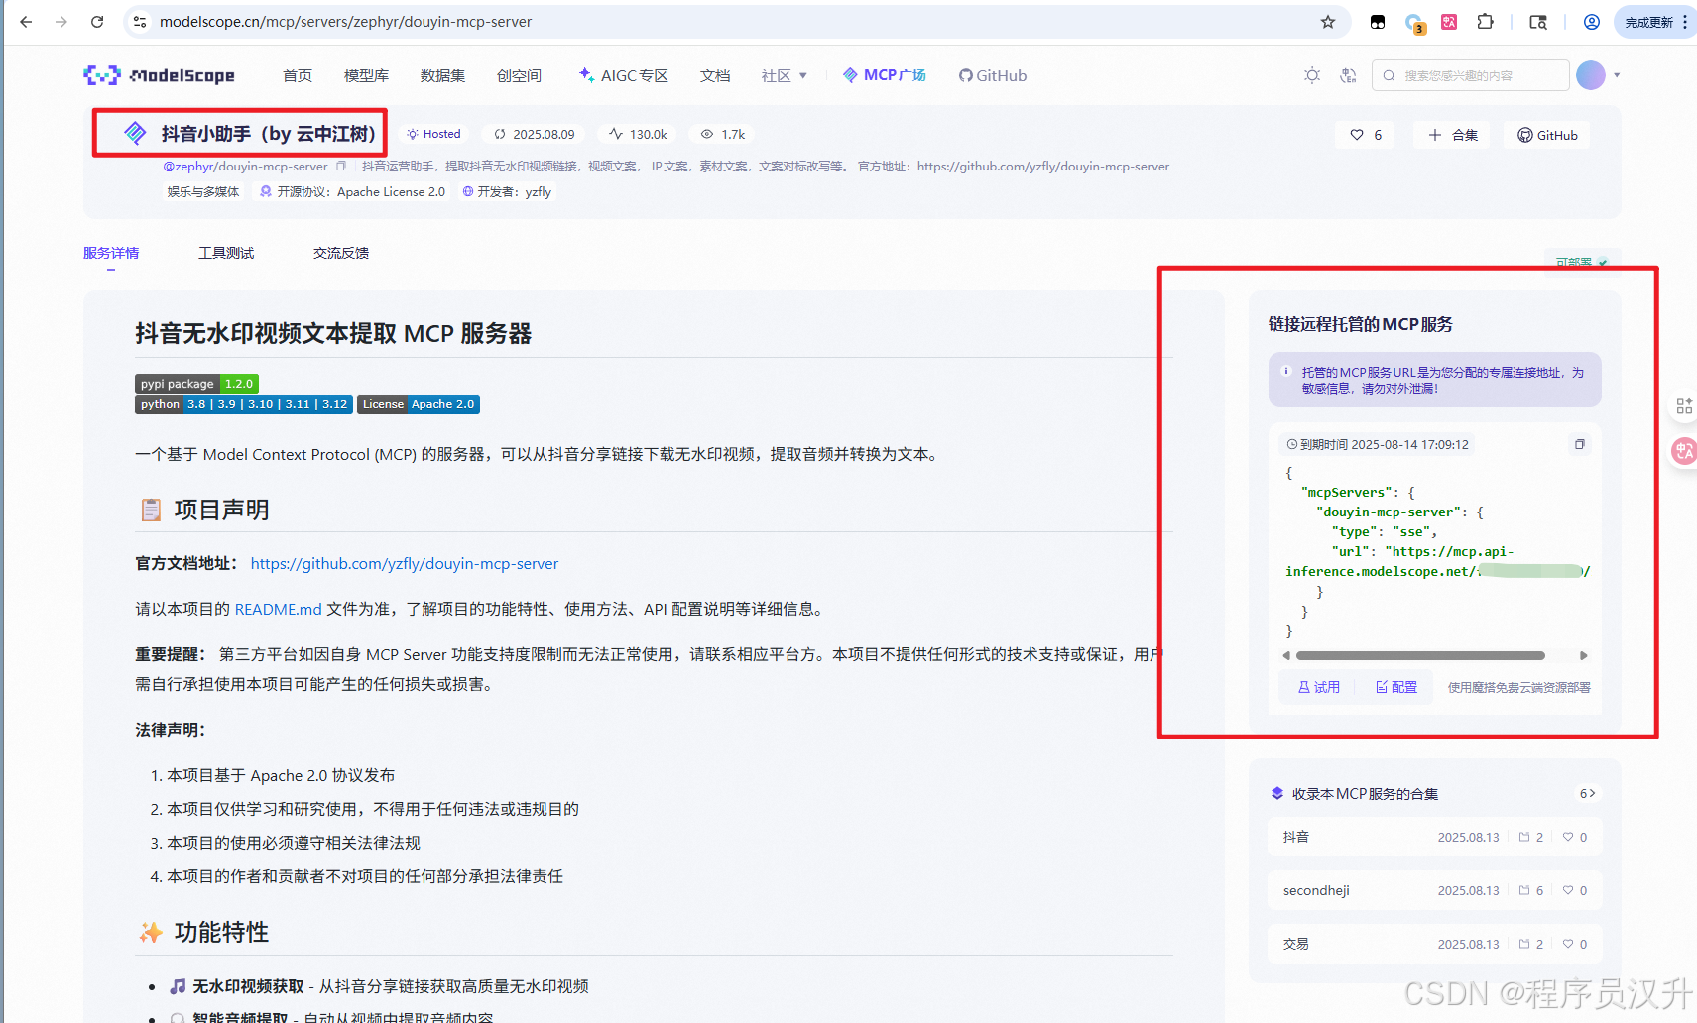Open the 数据集 navigation item

[x=442, y=75]
